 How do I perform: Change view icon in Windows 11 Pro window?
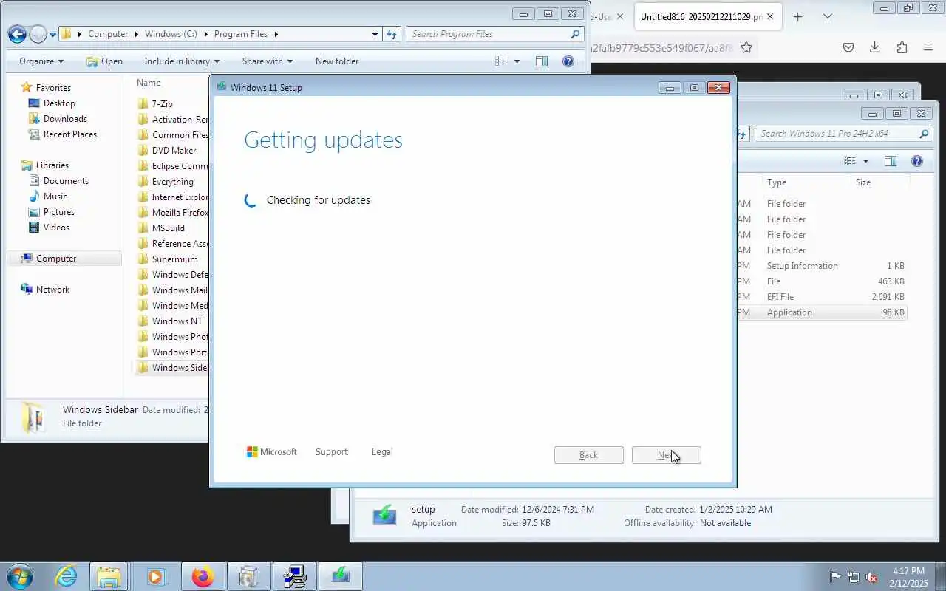pyautogui.click(x=850, y=161)
